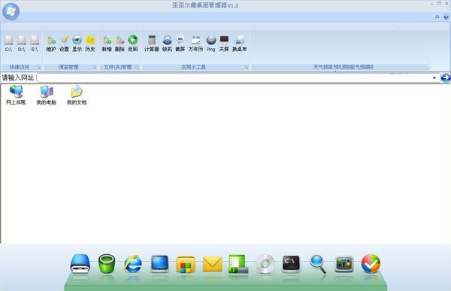This screenshot has width=451, height=291.
Task: Launch the 计算器 calculator tool
Action: click(152, 44)
